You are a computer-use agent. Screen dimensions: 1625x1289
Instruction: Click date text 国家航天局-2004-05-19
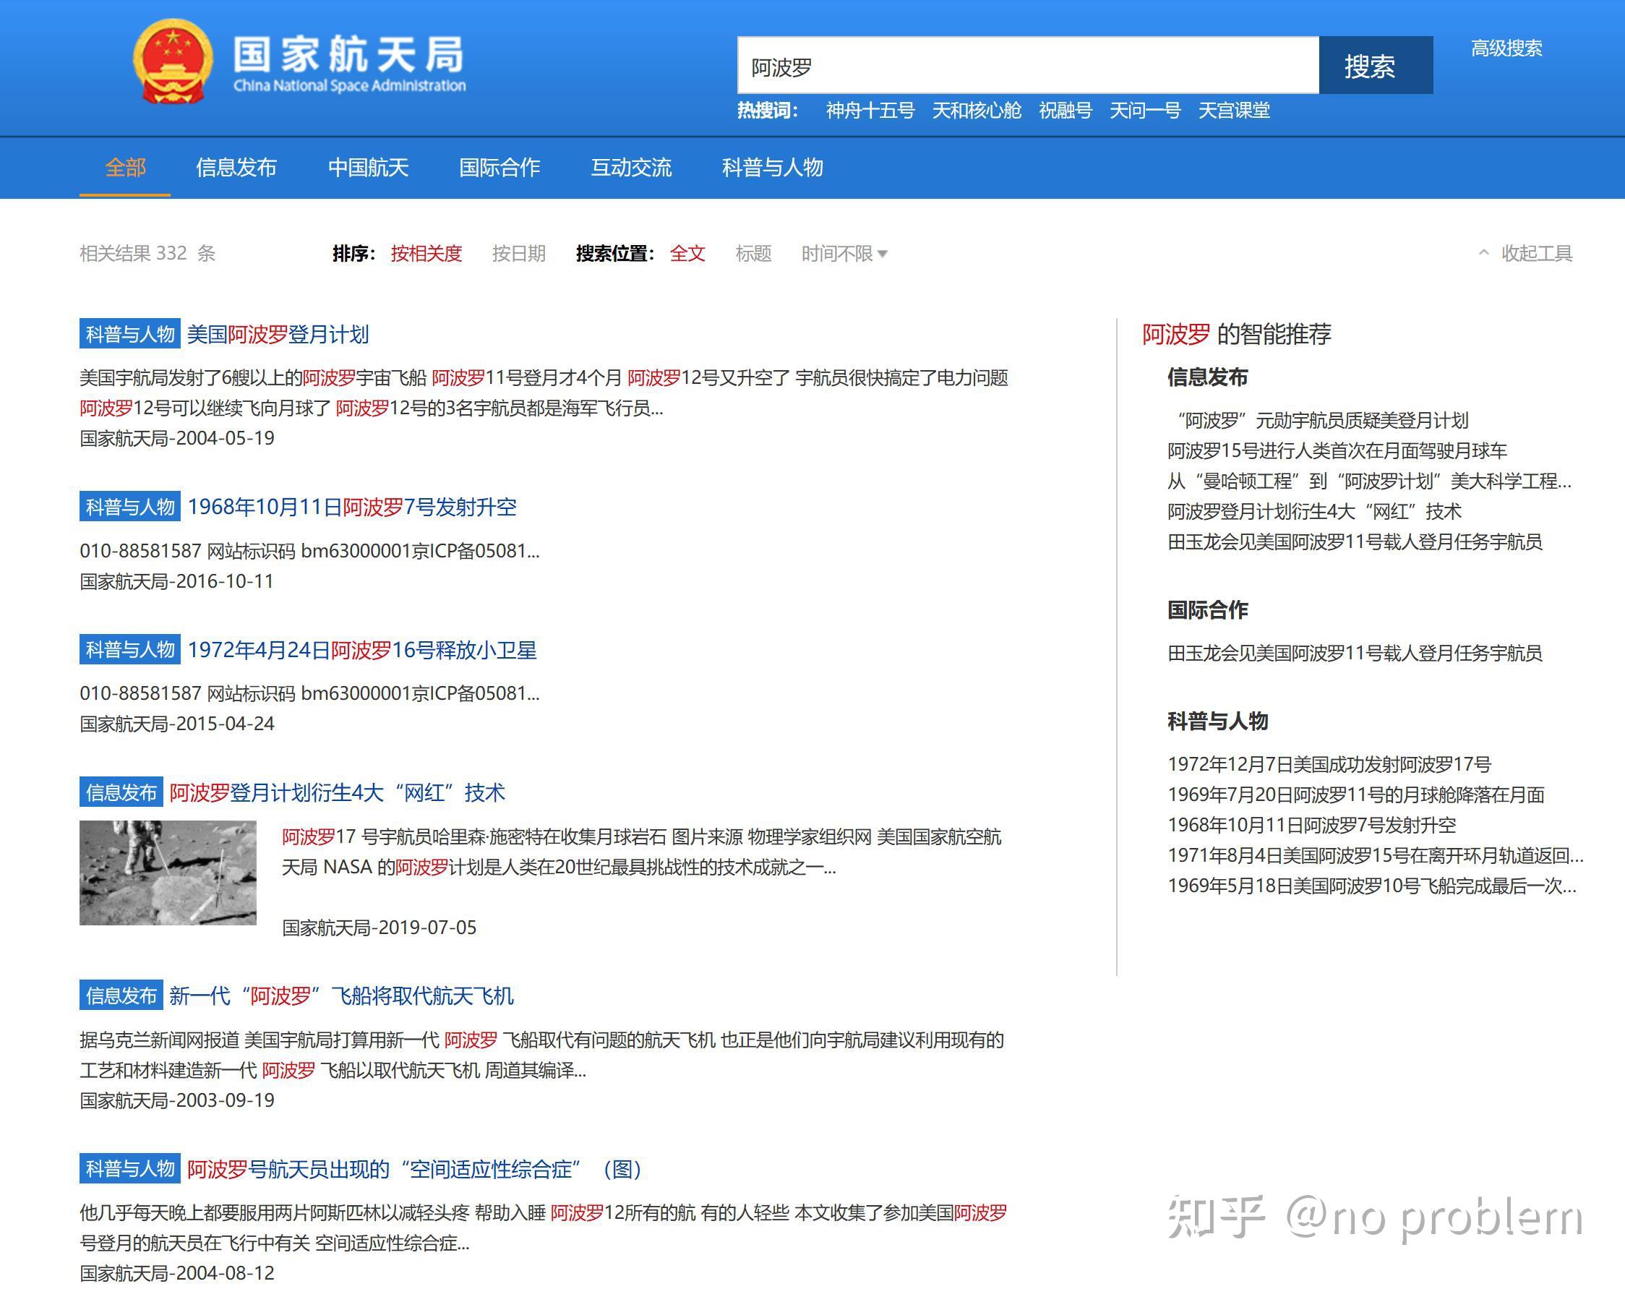177,438
